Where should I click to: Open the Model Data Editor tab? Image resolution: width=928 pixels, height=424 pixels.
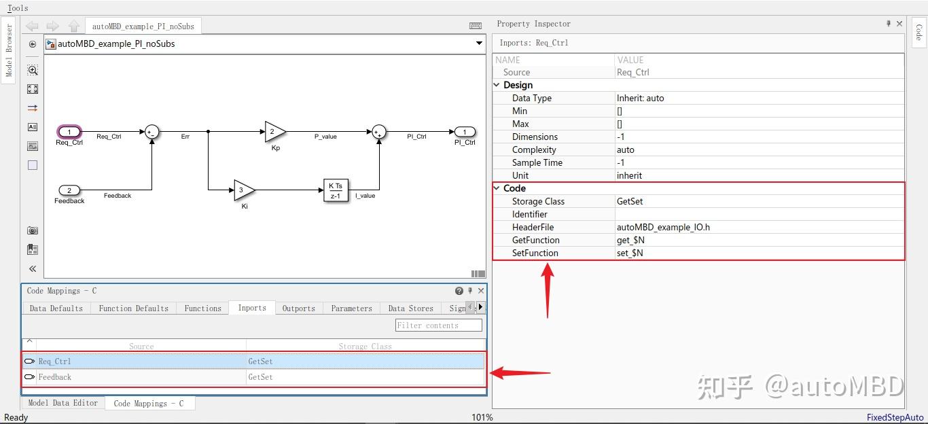[x=63, y=403]
